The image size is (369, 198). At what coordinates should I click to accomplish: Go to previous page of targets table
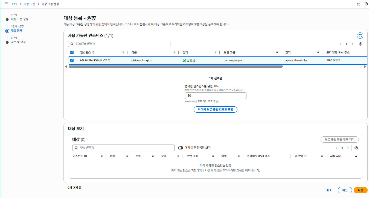pyautogui.click(x=336, y=148)
